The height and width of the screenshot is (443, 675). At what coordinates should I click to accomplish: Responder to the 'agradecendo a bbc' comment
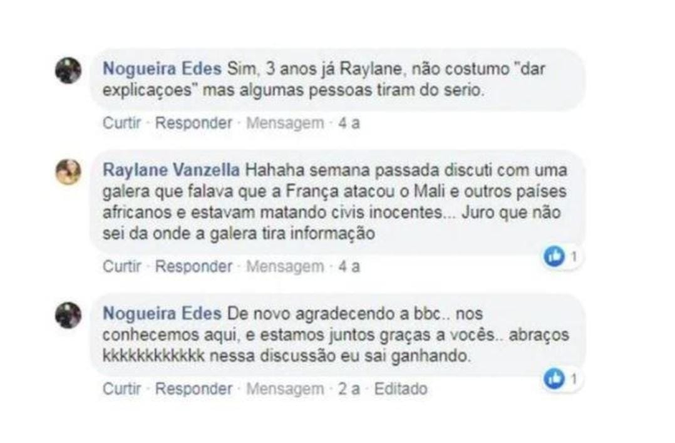[193, 388]
